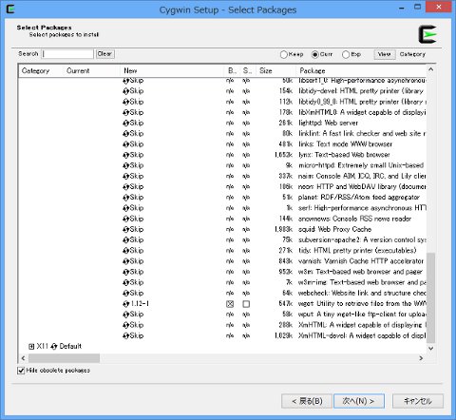
Task: Click the Size column header
Action: (275, 70)
